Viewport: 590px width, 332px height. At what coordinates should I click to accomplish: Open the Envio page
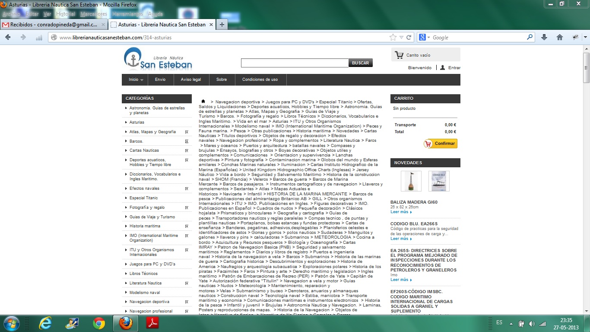160,80
